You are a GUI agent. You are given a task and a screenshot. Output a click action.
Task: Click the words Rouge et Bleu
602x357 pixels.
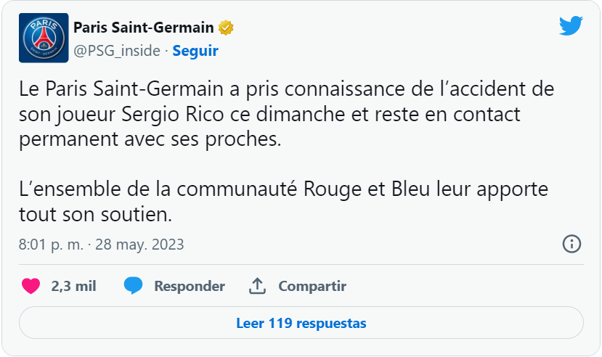click(x=366, y=189)
